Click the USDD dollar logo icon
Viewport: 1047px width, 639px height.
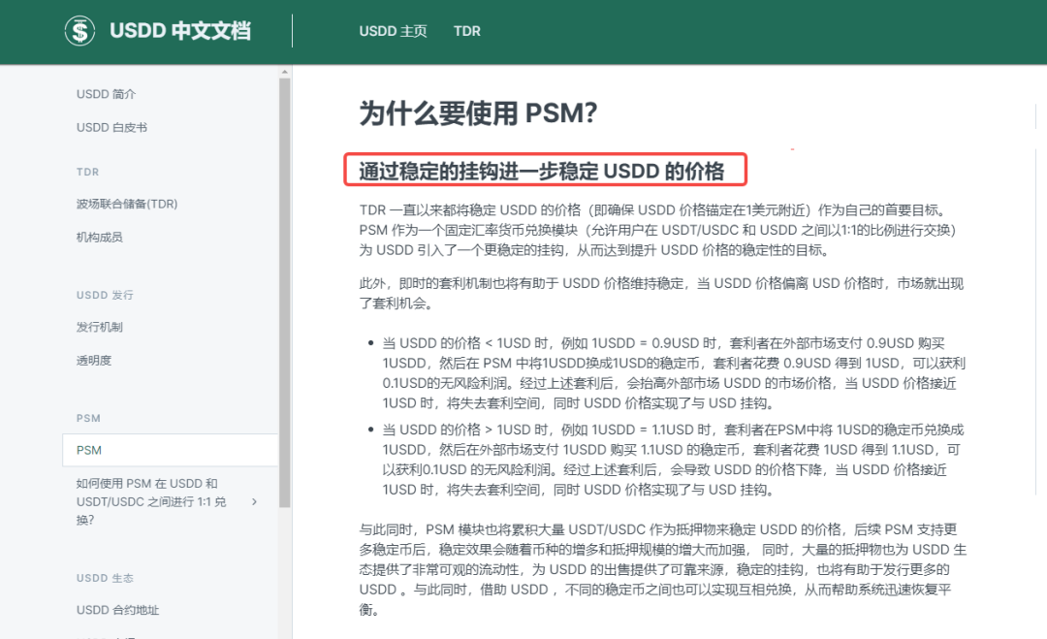79,31
